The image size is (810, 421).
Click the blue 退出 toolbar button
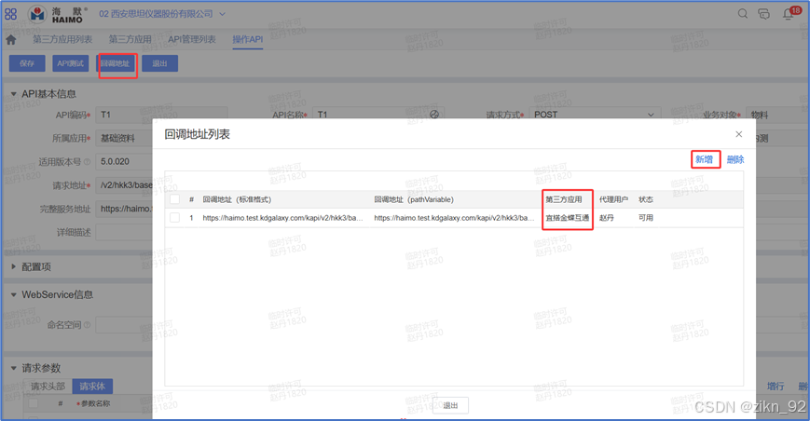click(x=160, y=63)
